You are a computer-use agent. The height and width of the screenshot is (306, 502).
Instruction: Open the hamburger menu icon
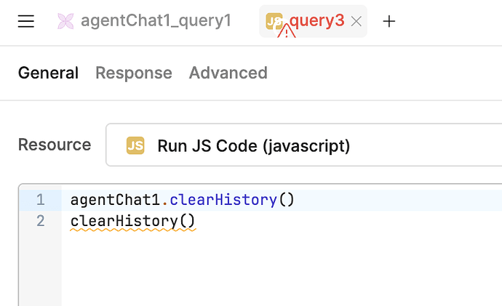[26, 21]
